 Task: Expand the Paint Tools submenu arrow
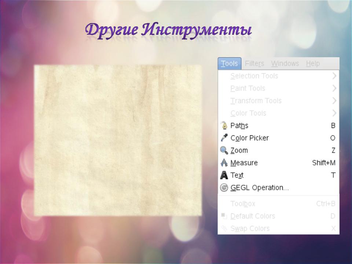334,88
